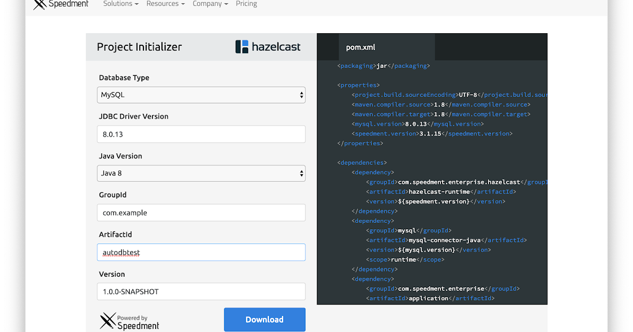Click the ${speedment.version} version line
This screenshot has width=633, height=332.
click(x=436, y=201)
